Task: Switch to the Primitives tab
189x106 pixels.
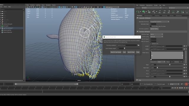Action: pos(139,16)
